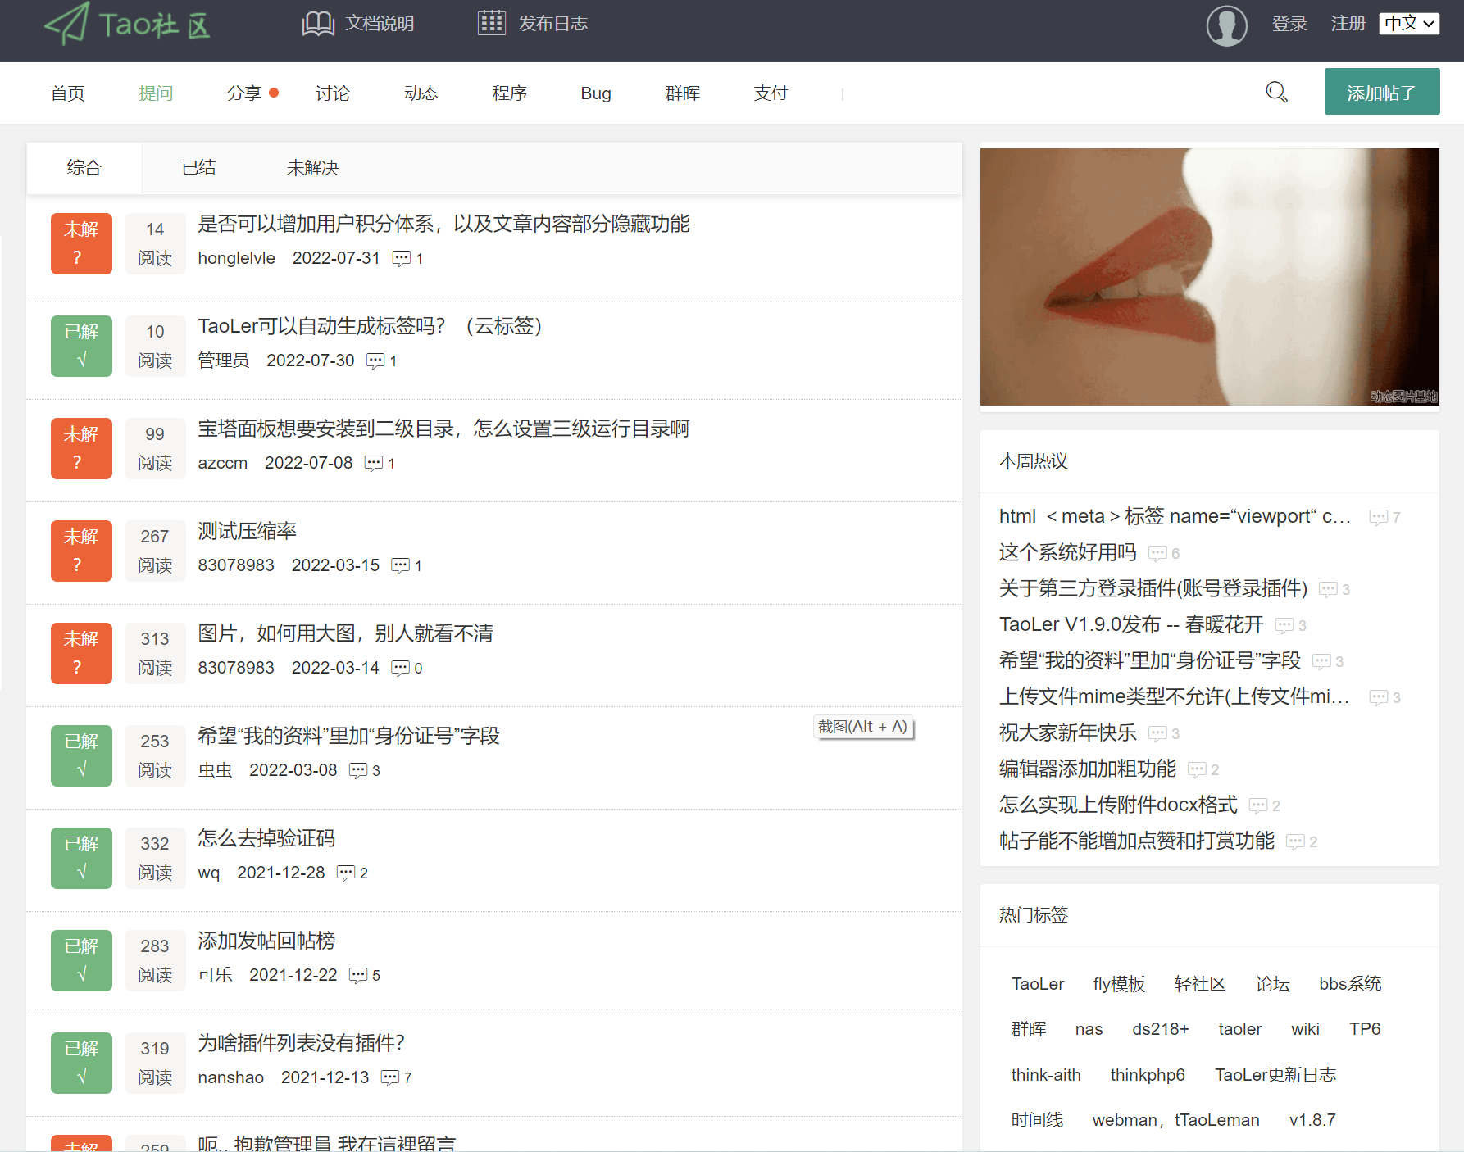The width and height of the screenshot is (1464, 1152).
Task: Click the red dot next to 分享
Action: click(274, 93)
